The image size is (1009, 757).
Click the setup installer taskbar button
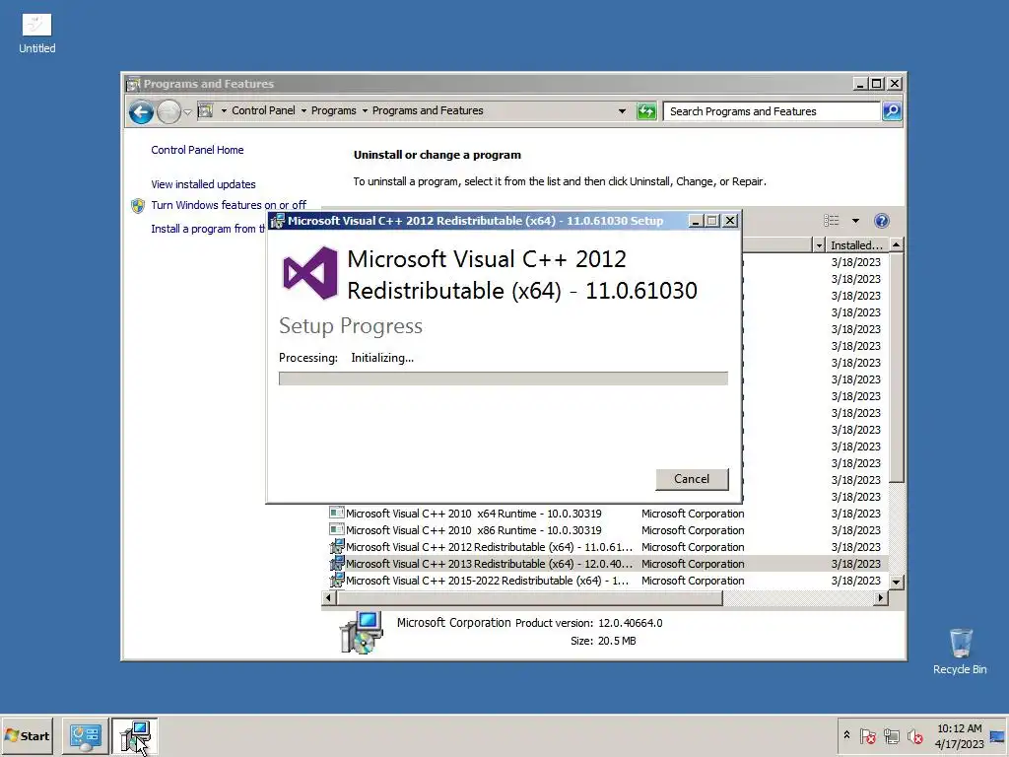134,735
